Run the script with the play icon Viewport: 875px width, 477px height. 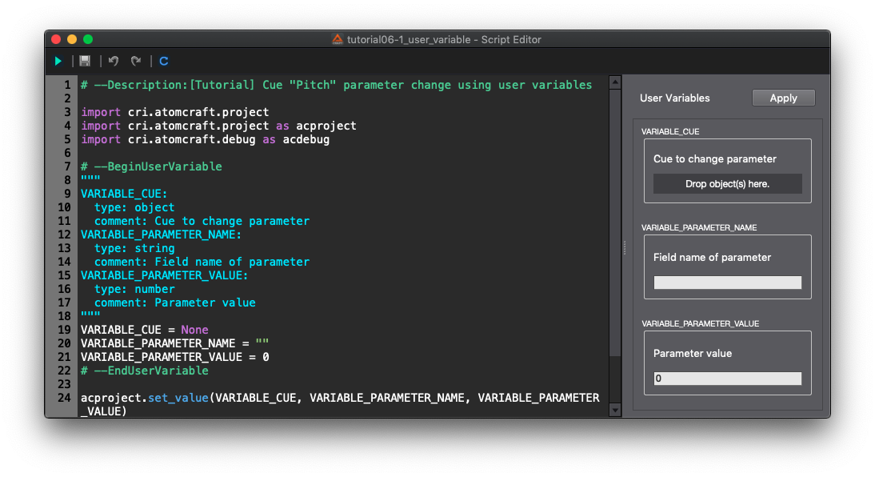(x=58, y=61)
